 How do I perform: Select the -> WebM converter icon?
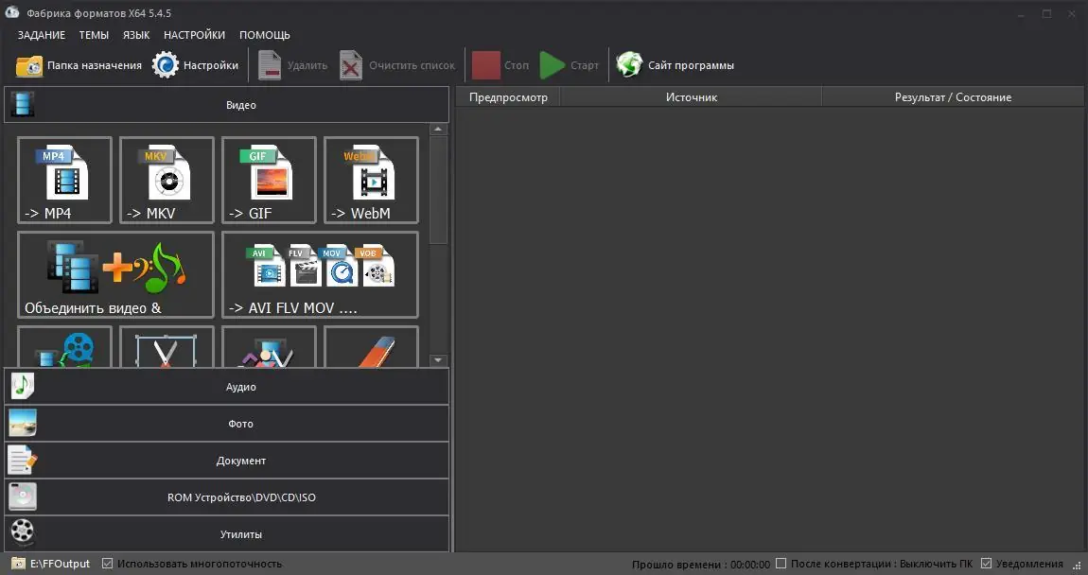tap(371, 180)
